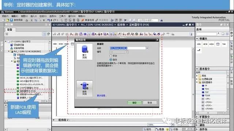This screenshot has height=131, width=234.
Task: Open the more information (更多信息) link
Action: tap(102, 95)
